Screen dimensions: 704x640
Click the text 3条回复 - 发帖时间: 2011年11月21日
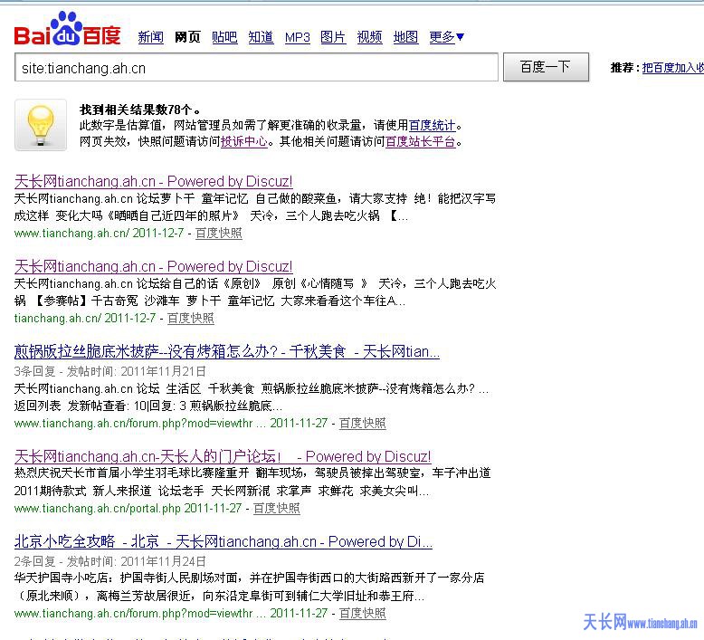coord(110,371)
